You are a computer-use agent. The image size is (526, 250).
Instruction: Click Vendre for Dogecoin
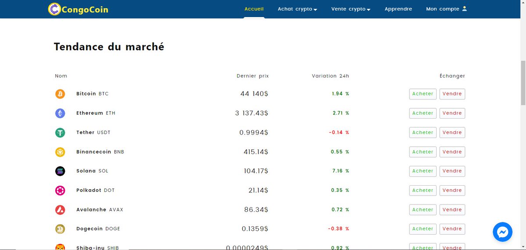(x=452, y=229)
